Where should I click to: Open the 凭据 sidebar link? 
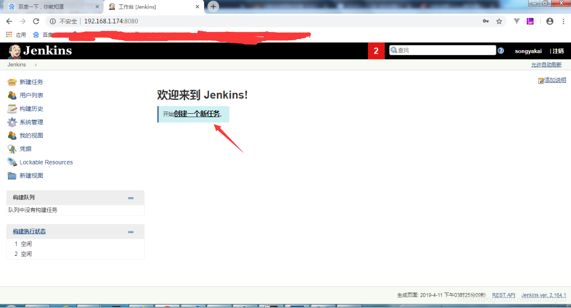(x=25, y=149)
